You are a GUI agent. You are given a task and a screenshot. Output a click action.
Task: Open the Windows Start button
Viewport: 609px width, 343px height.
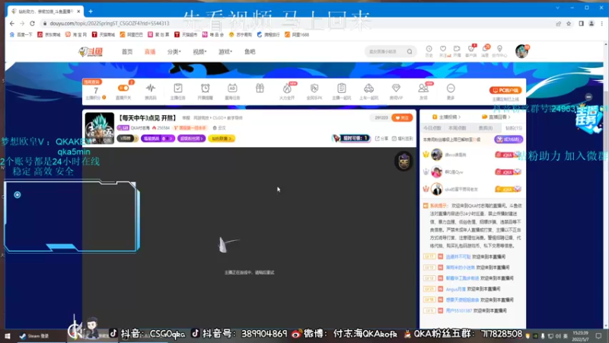pyautogui.click(x=8, y=335)
